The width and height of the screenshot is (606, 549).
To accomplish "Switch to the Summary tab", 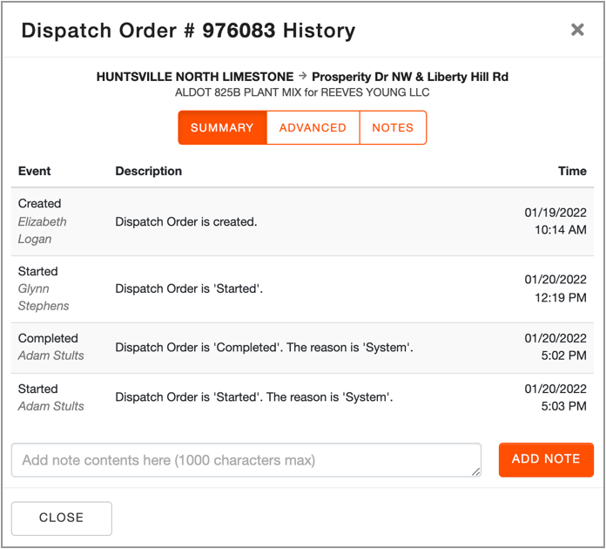I will [x=222, y=128].
